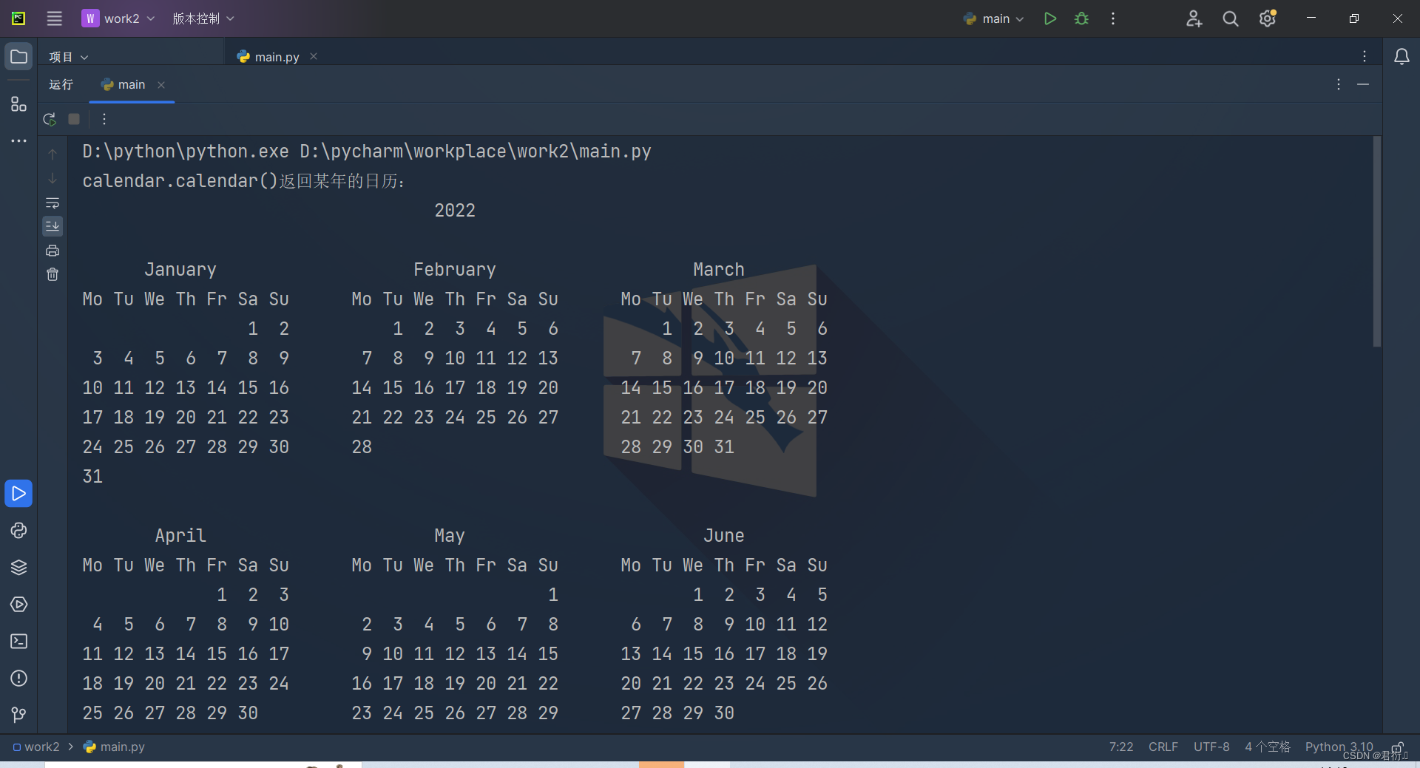
Task: Click the console vertical scrollbar
Action: coord(1376,242)
